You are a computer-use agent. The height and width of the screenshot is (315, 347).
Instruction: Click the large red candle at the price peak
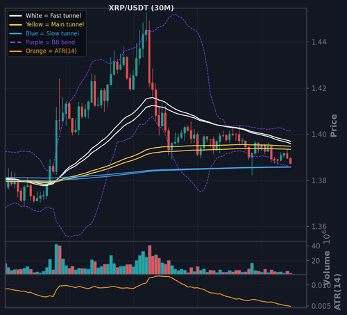[x=149, y=57]
